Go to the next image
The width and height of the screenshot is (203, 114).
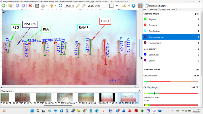(x=23, y=6)
